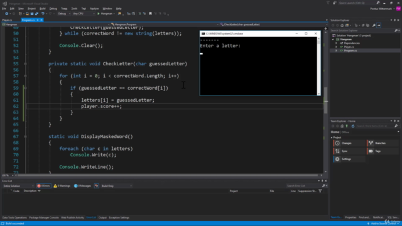The width and height of the screenshot is (402, 226).
Task: Collapse the Hangman project node
Action: 333,40
